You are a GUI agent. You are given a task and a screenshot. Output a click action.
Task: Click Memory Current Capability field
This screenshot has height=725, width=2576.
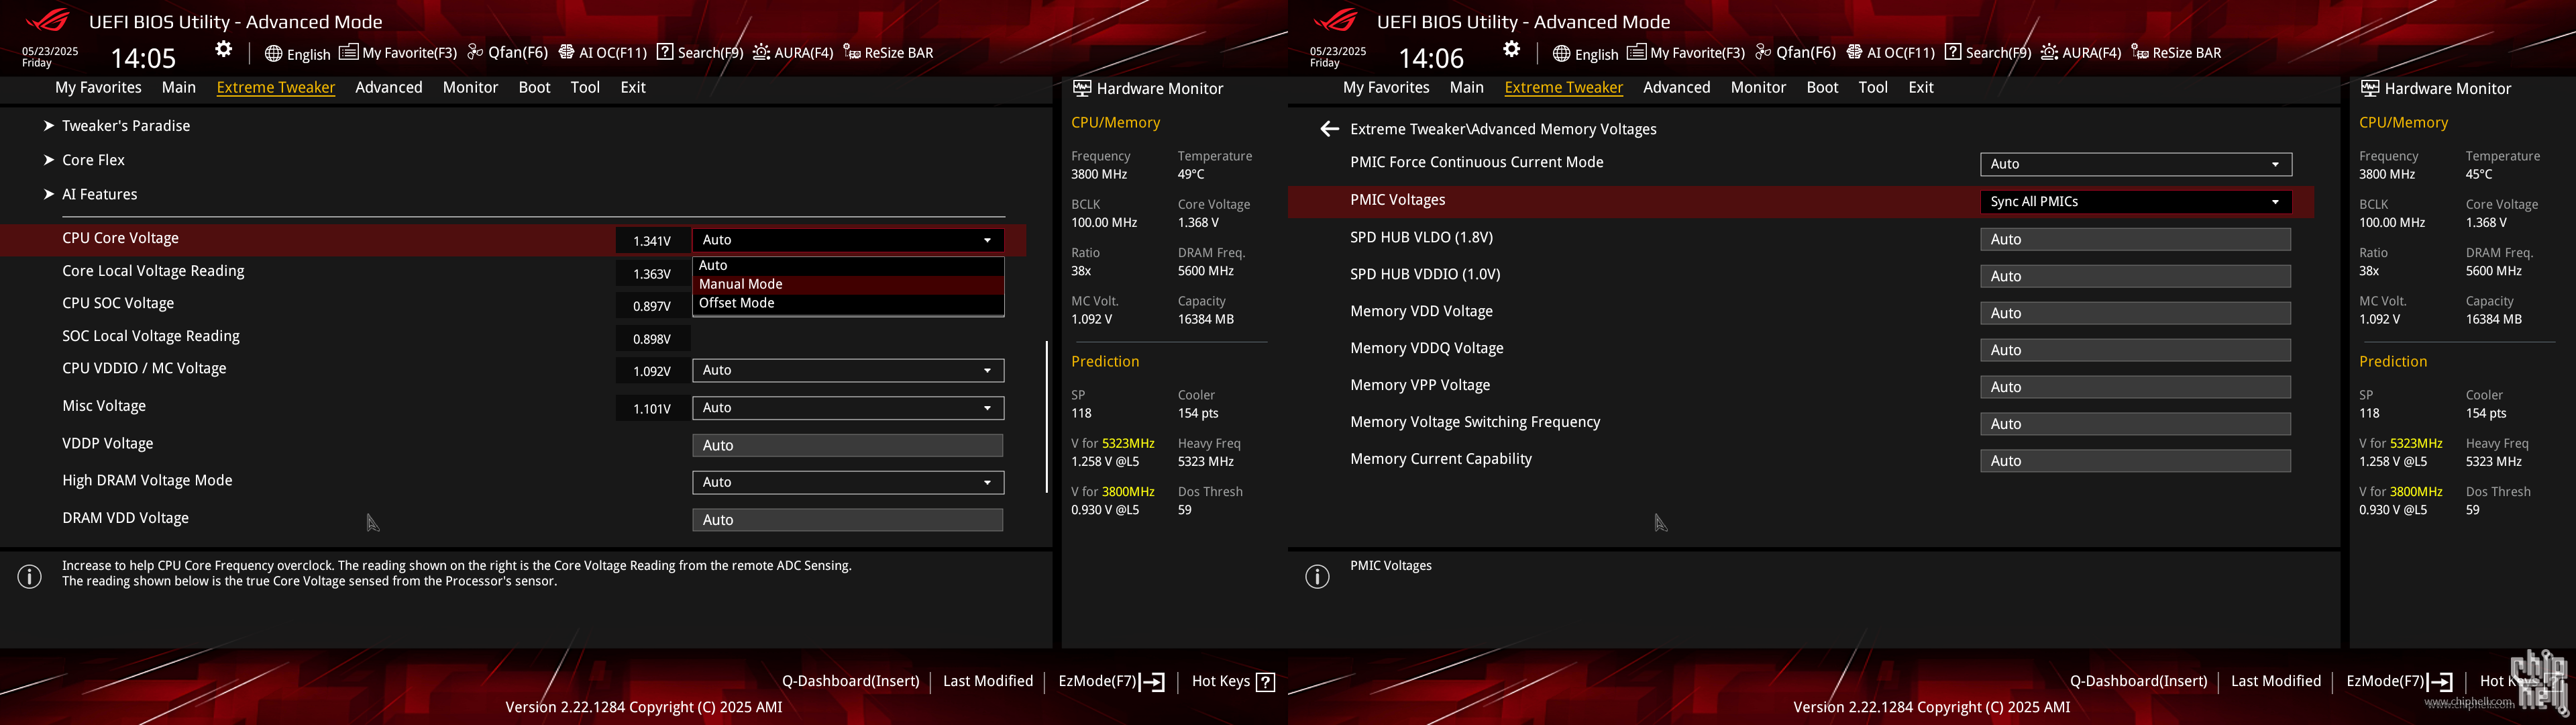(2136, 462)
